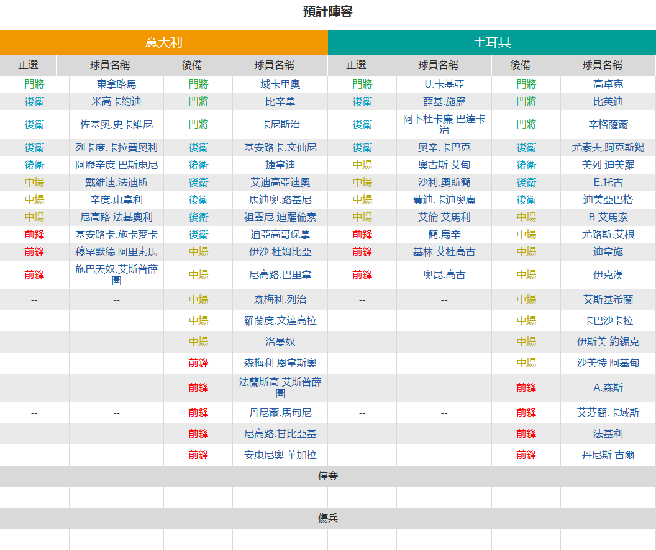Image resolution: width=656 pixels, height=550 pixels.
Task: Open 施巴天奴.艾斯普薛圖 player link
Action: 116,274
